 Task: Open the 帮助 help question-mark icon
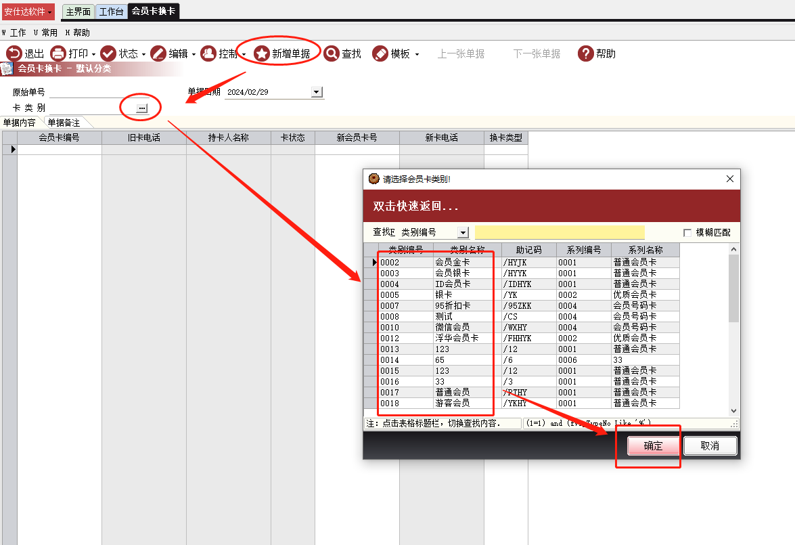click(x=586, y=53)
